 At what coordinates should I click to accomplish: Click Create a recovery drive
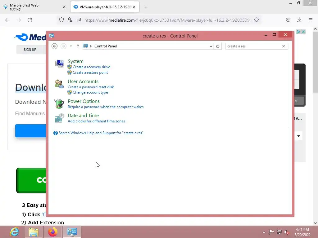click(x=91, y=67)
